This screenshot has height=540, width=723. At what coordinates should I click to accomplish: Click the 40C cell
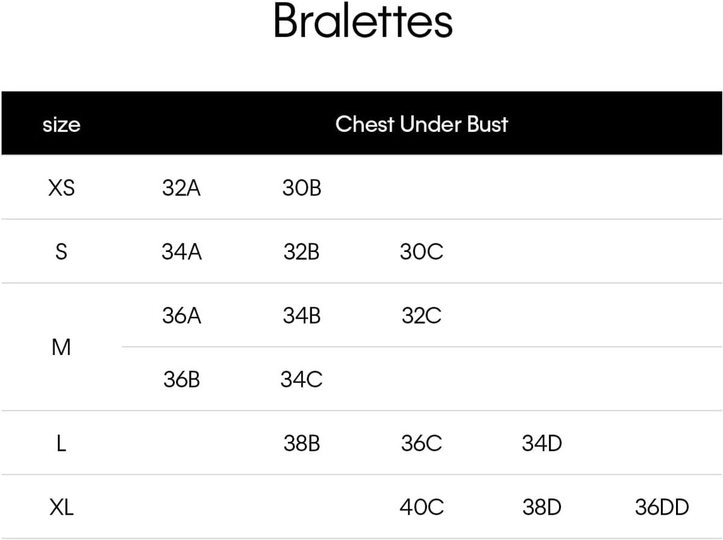(x=421, y=507)
